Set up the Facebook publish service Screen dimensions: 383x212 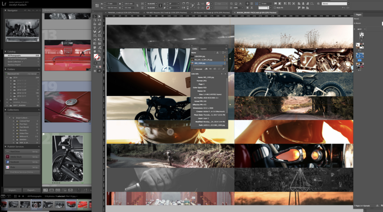click(x=35, y=162)
